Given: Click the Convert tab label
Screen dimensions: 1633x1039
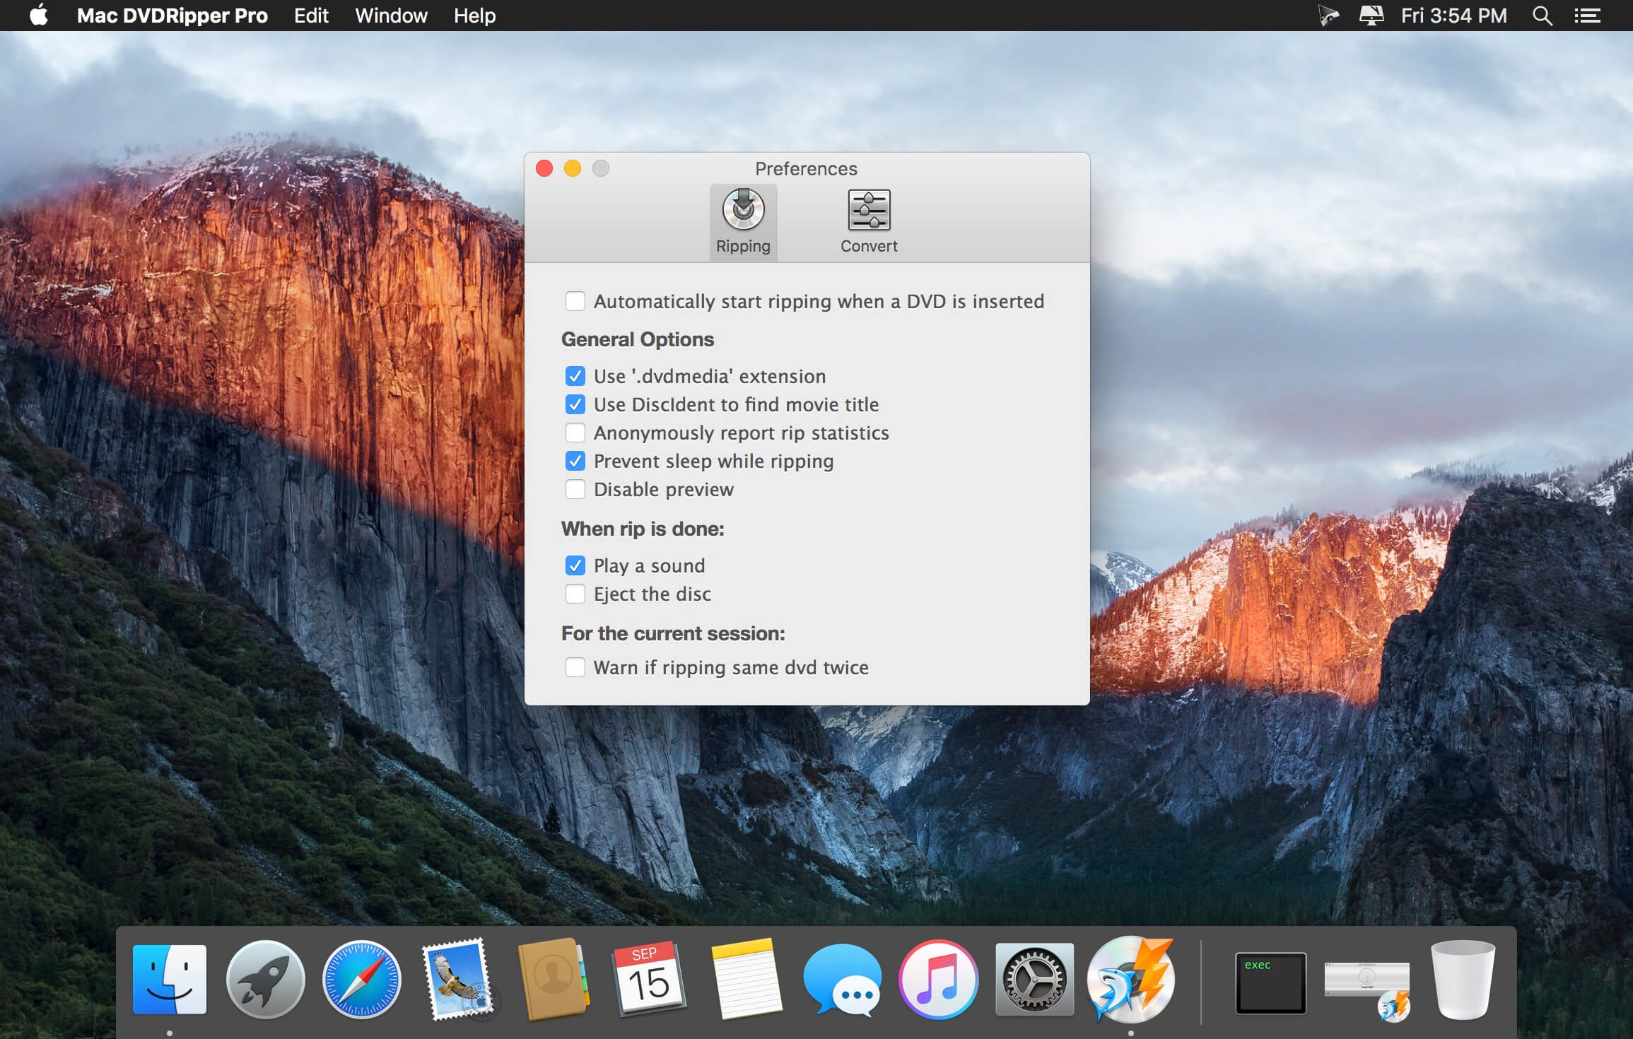Looking at the screenshot, I should (869, 245).
